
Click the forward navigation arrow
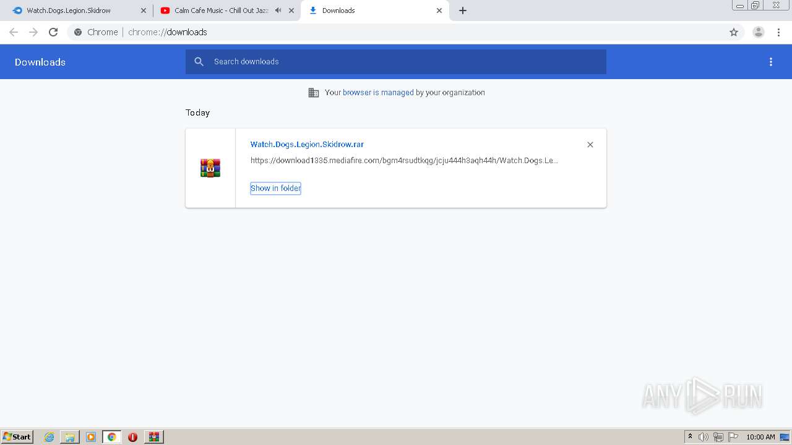click(33, 32)
